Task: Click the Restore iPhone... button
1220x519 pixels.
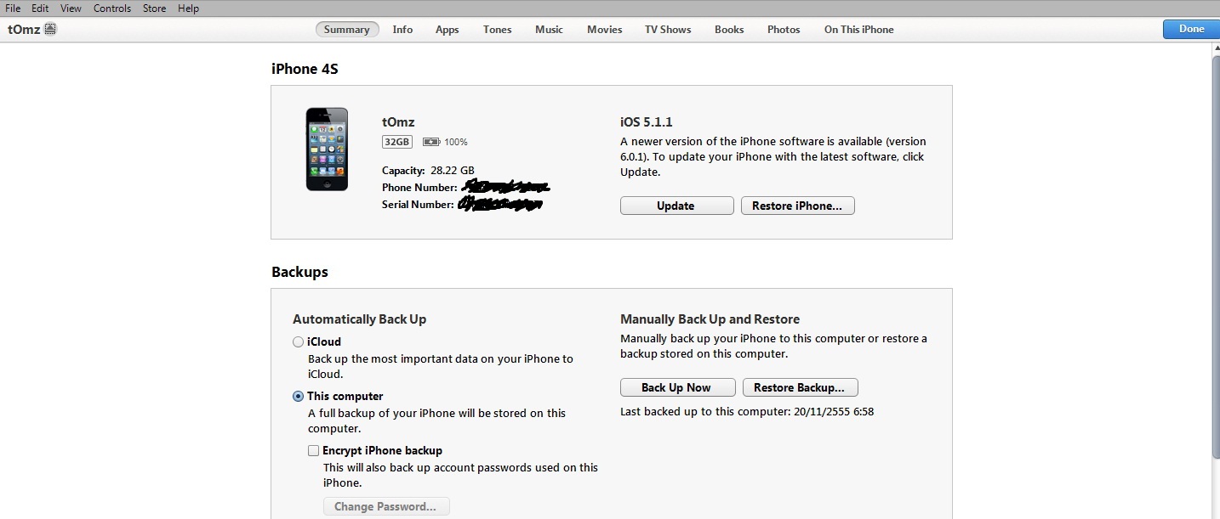Action: click(x=797, y=206)
